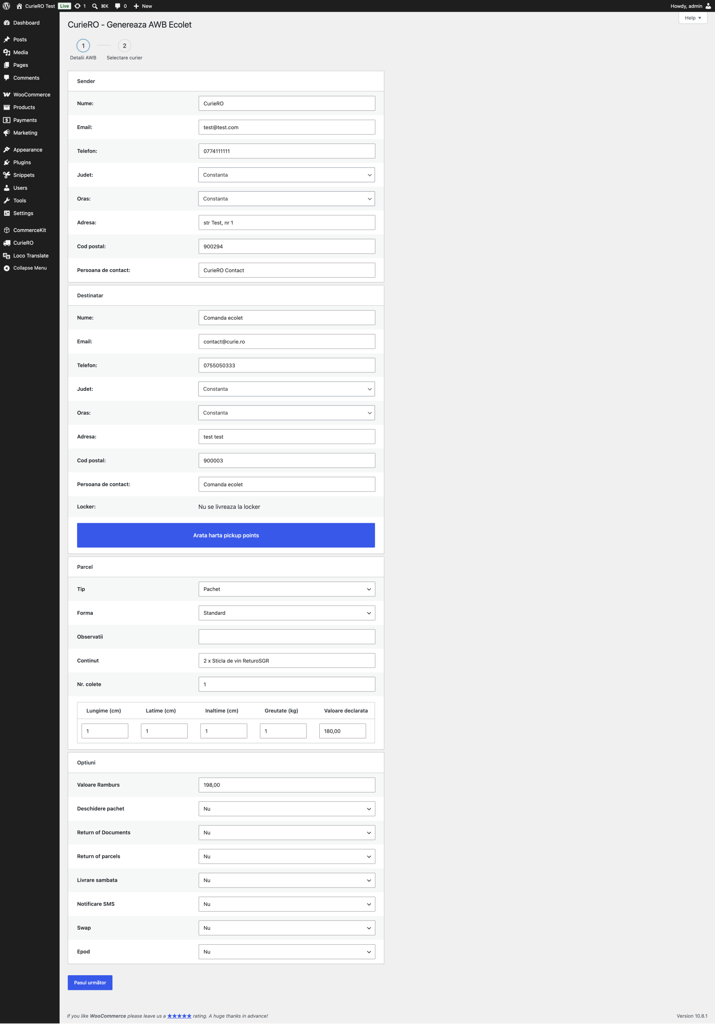Image resolution: width=715 pixels, height=1024 pixels.
Task: Open the Sender Judet dropdown
Action: 286,175
